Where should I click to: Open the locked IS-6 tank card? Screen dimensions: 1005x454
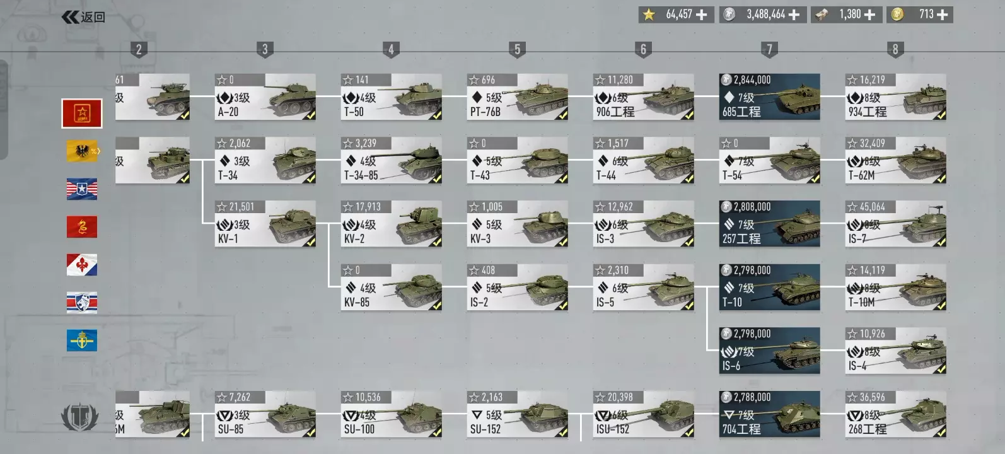(770, 351)
